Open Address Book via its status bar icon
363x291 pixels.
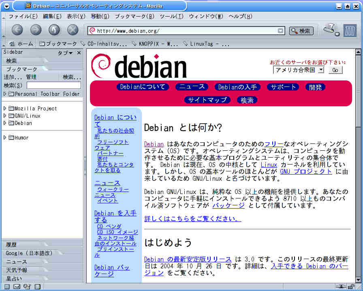coord(37,287)
